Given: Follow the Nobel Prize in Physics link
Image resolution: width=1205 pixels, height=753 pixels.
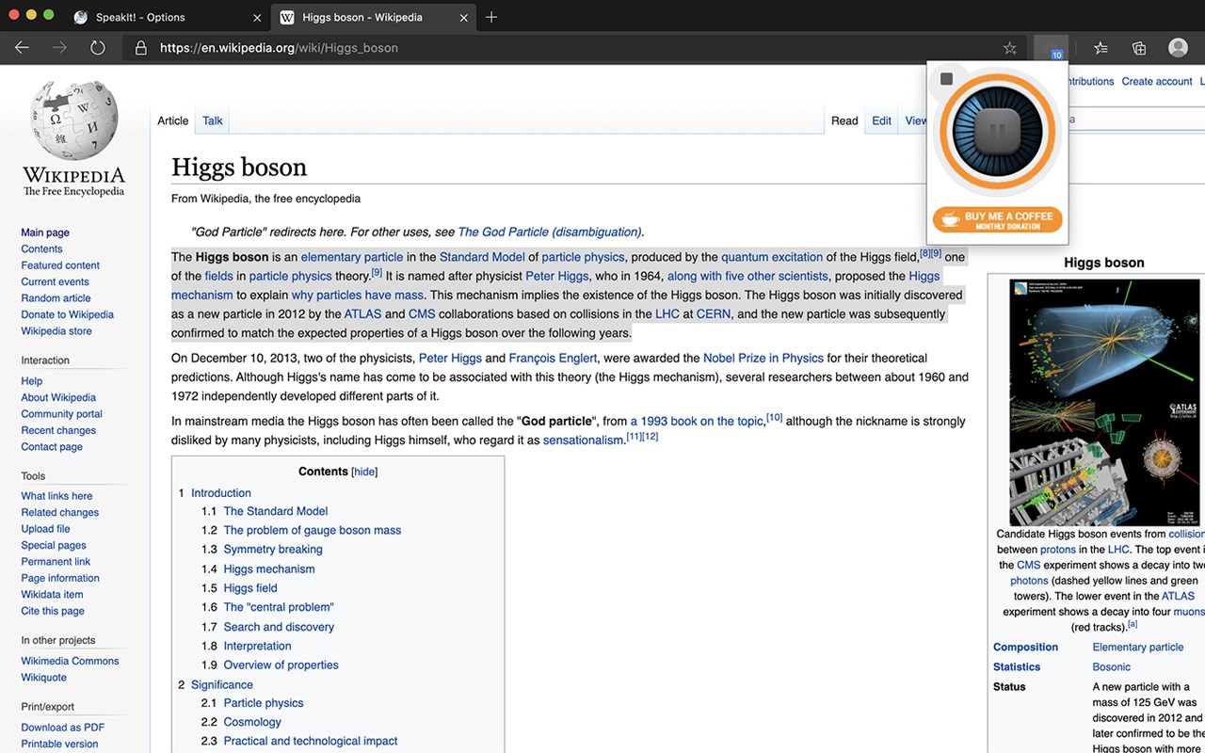Looking at the screenshot, I should [x=763, y=358].
